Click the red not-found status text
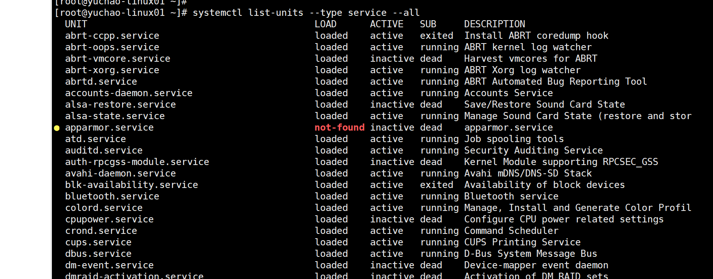713x279 pixels. tap(339, 127)
